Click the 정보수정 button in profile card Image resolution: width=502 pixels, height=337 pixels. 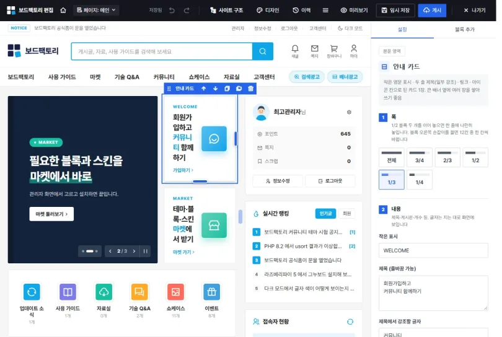tap(278, 181)
